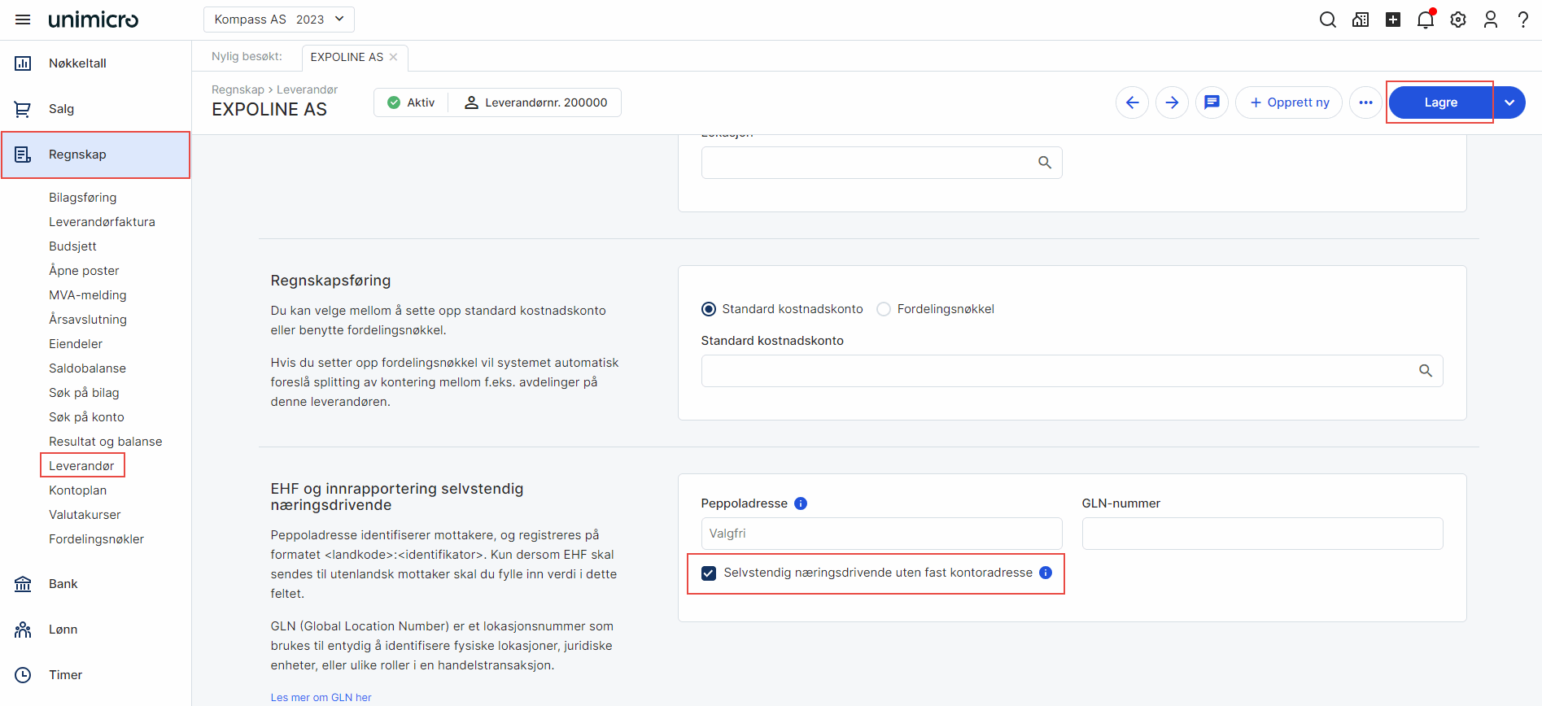Uncheck Selvstendig næringsdrivende uten fast kontoradresse
Screen dimensions: 1542x706
[x=709, y=573]
